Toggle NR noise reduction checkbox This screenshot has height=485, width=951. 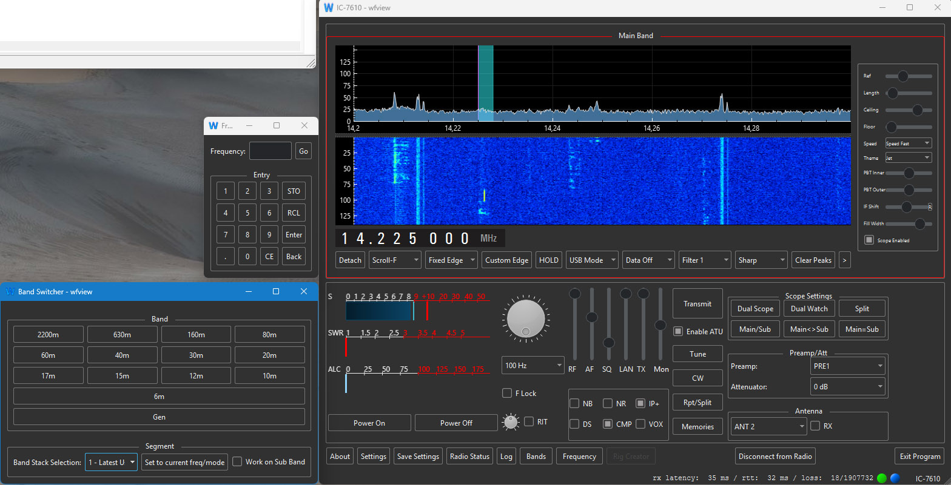607,403
